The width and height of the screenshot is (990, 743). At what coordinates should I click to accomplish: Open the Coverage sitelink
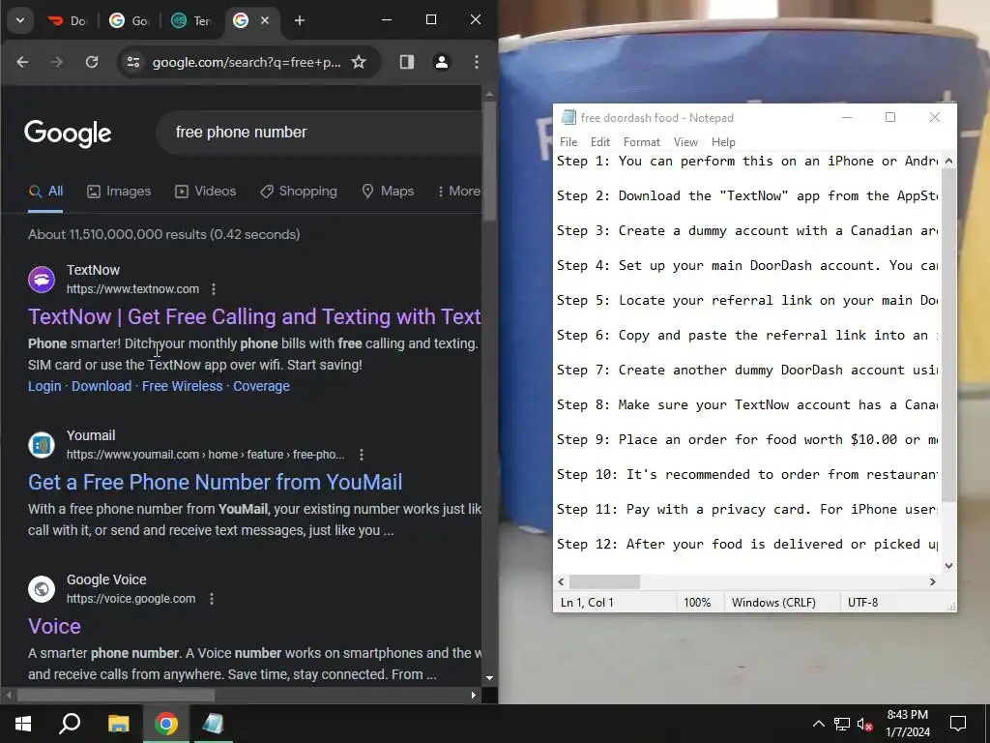coord(261,386)
